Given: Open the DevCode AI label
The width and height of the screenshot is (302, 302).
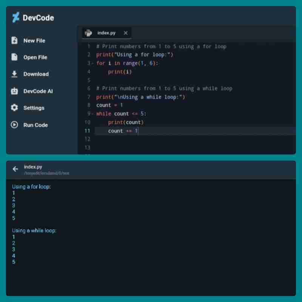Looking at the screenshot, I should [38, 91].
